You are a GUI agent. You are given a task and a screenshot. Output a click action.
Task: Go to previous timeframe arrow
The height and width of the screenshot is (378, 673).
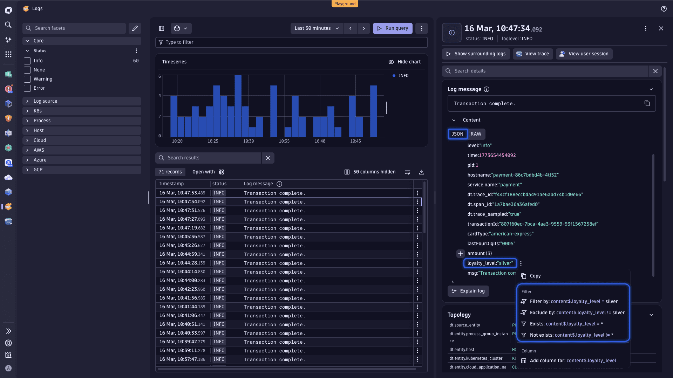[350, 28]
